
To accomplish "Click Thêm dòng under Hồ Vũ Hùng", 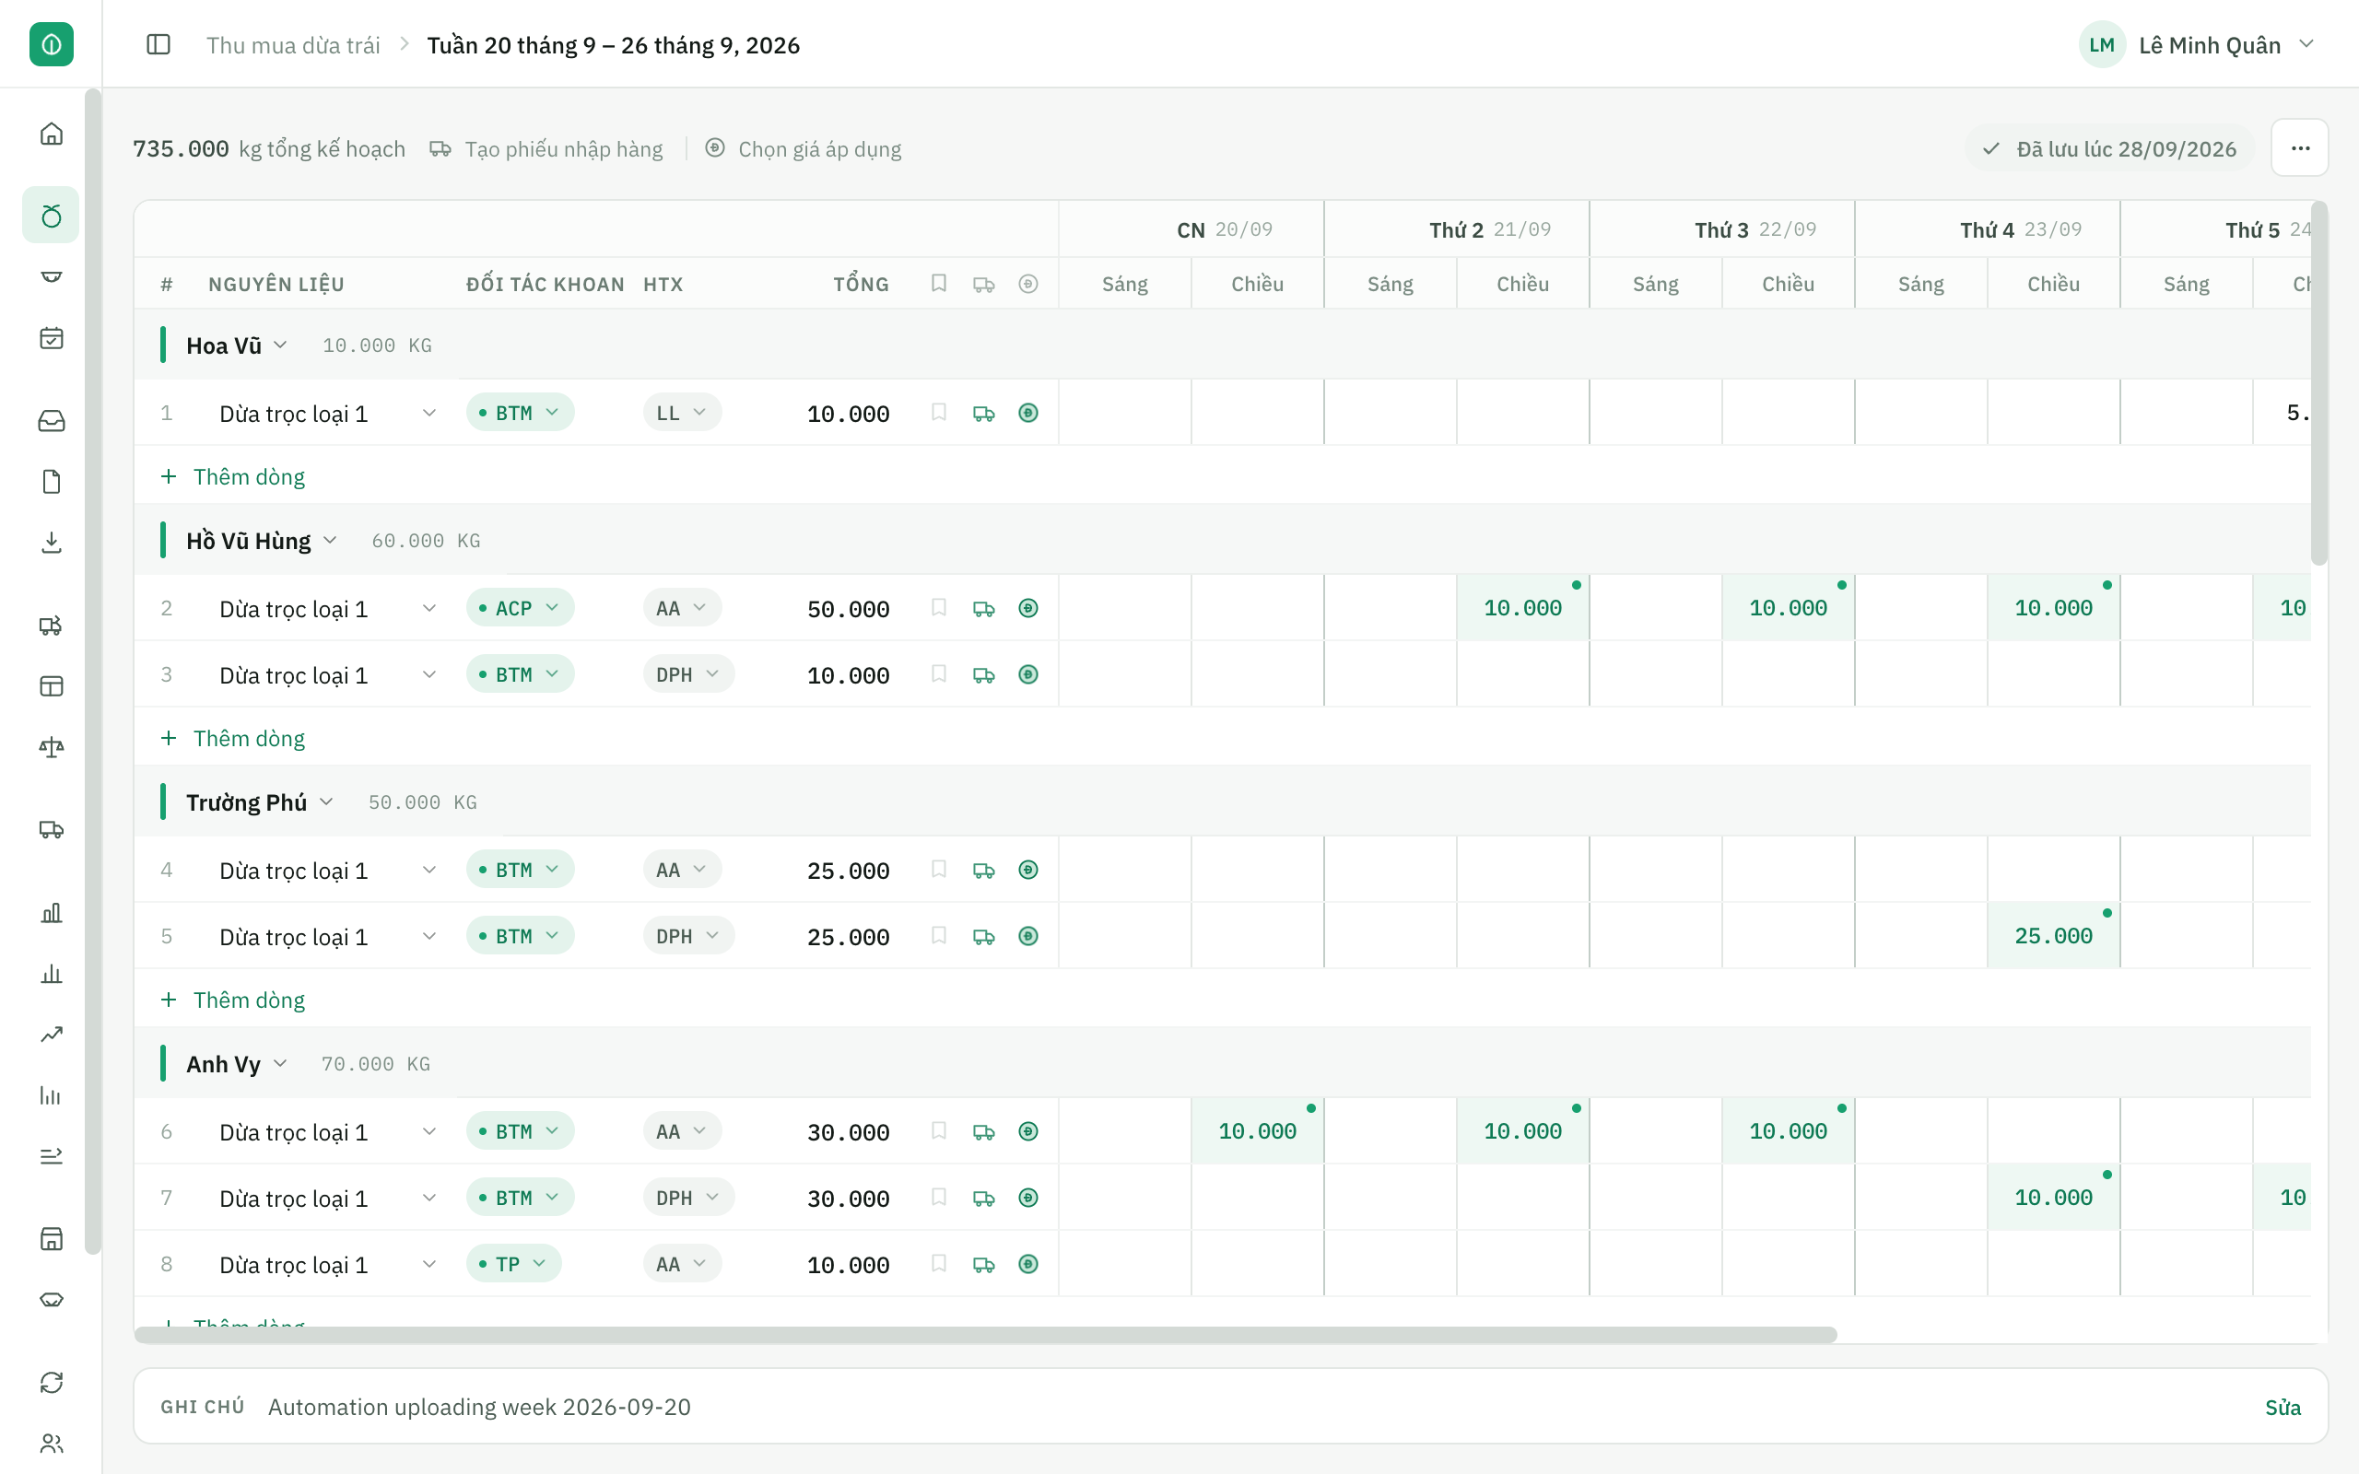I will pos(233,739).
